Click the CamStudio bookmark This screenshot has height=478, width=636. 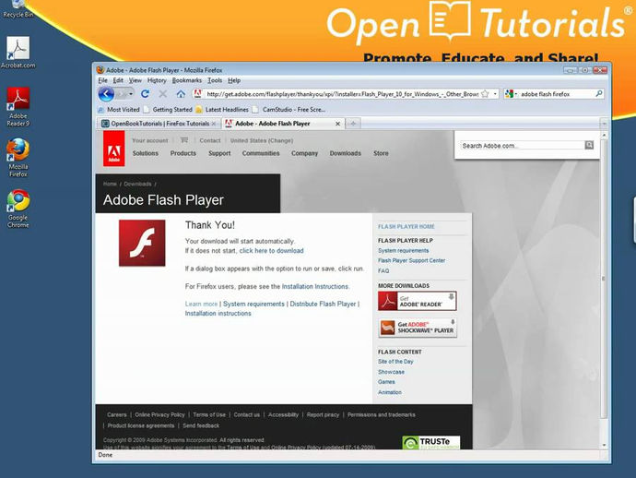(x=289, y=110)
